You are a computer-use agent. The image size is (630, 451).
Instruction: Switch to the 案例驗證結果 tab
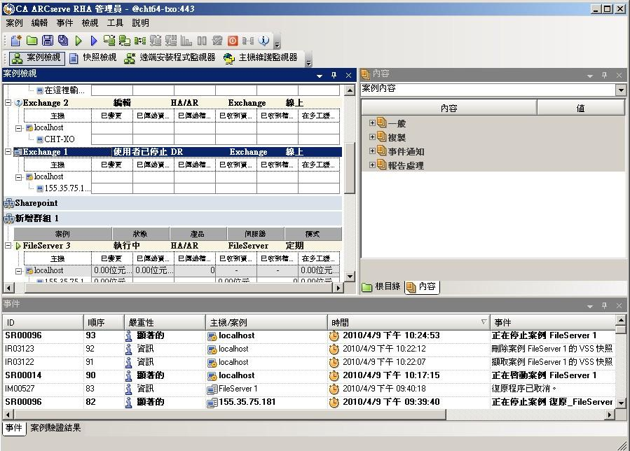[55, 428]
